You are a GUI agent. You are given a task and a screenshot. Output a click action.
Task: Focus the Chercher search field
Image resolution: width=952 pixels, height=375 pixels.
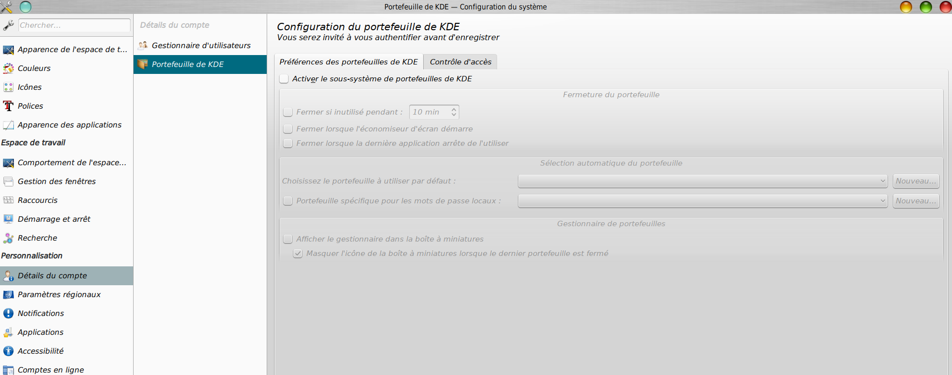click(x=74, y=25)
